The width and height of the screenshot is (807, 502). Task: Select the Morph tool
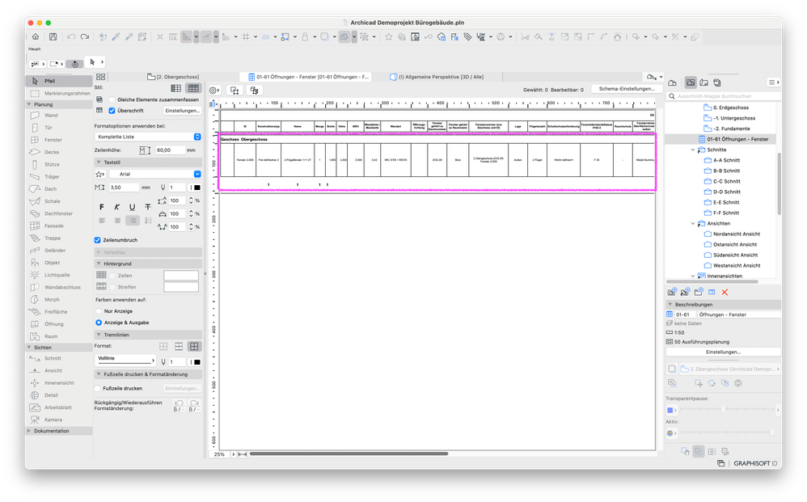click(59, 299)
